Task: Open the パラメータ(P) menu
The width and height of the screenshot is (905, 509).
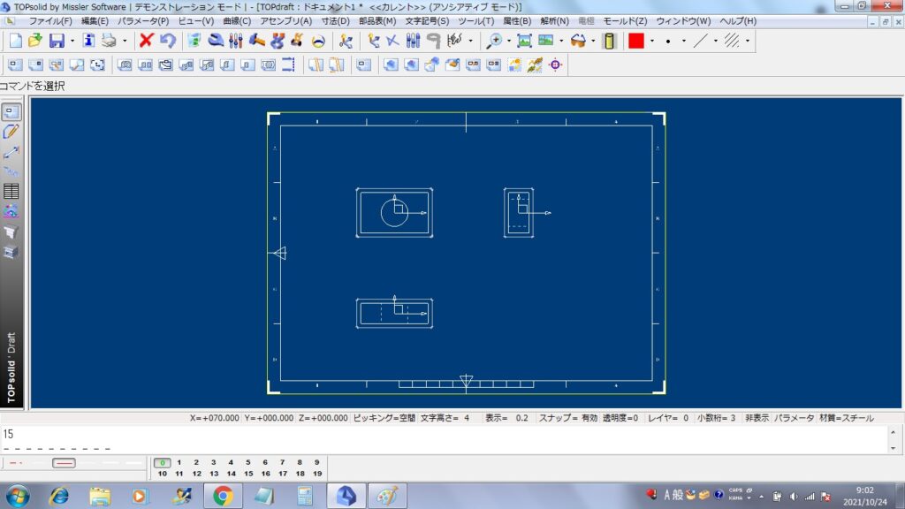Action: click(143, 21)
